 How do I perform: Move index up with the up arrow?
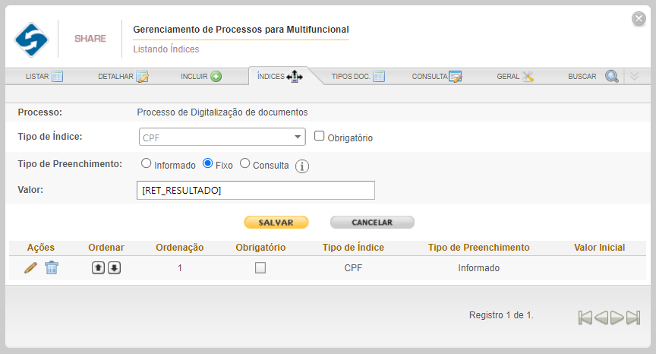click(x=98, y=267)
